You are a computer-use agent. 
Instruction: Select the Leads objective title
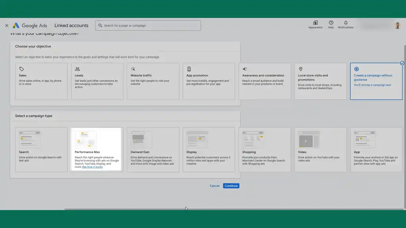[x=79, y=76]
